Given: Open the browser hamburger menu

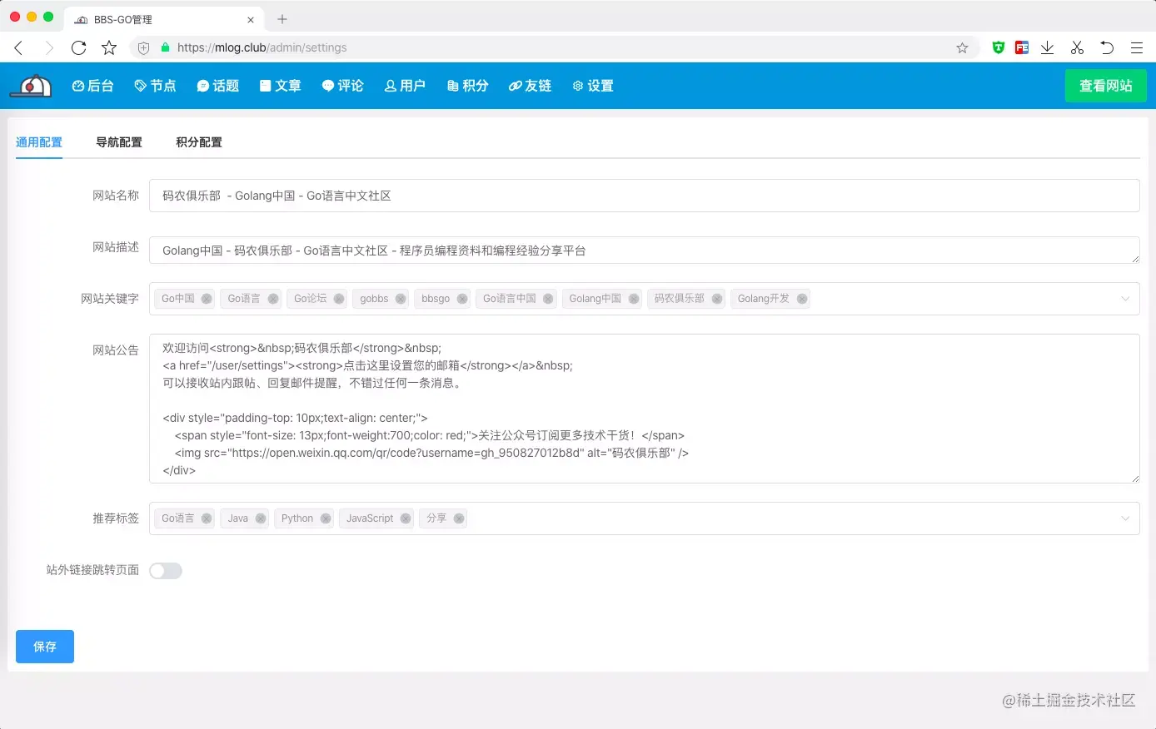Looking at the screenshot, I should pyautogui.click(x=1137, y=47).
